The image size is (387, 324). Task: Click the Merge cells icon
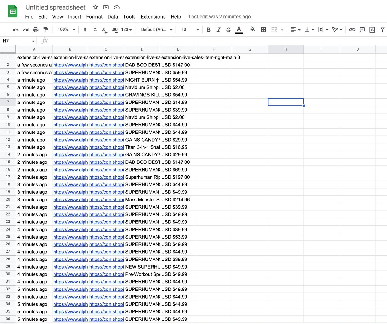point(274,30)
